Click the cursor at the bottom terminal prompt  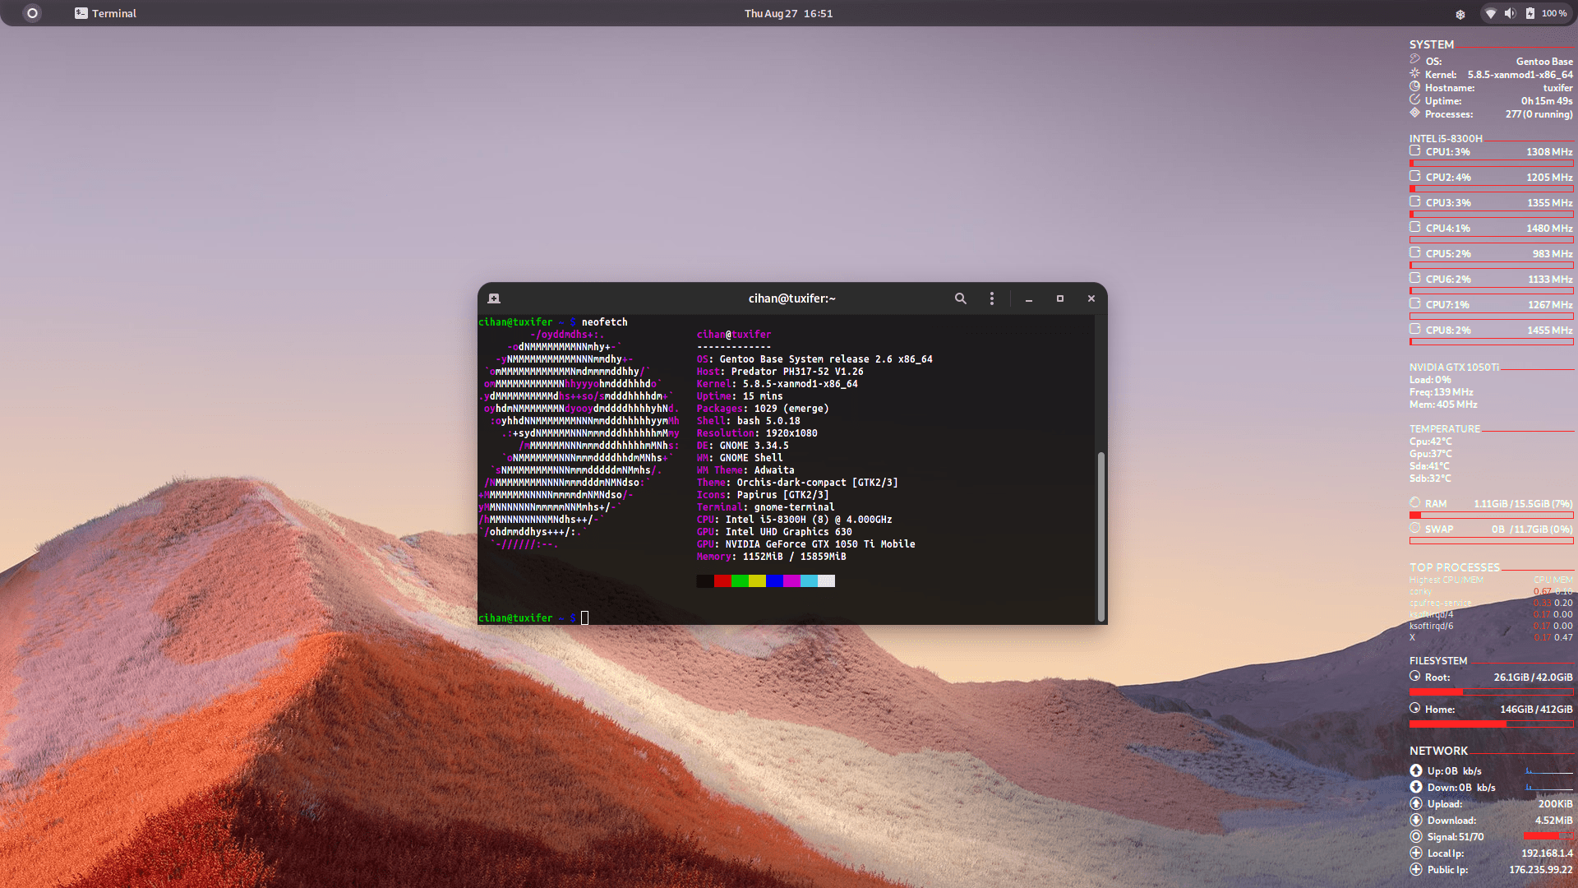point(584,617)
